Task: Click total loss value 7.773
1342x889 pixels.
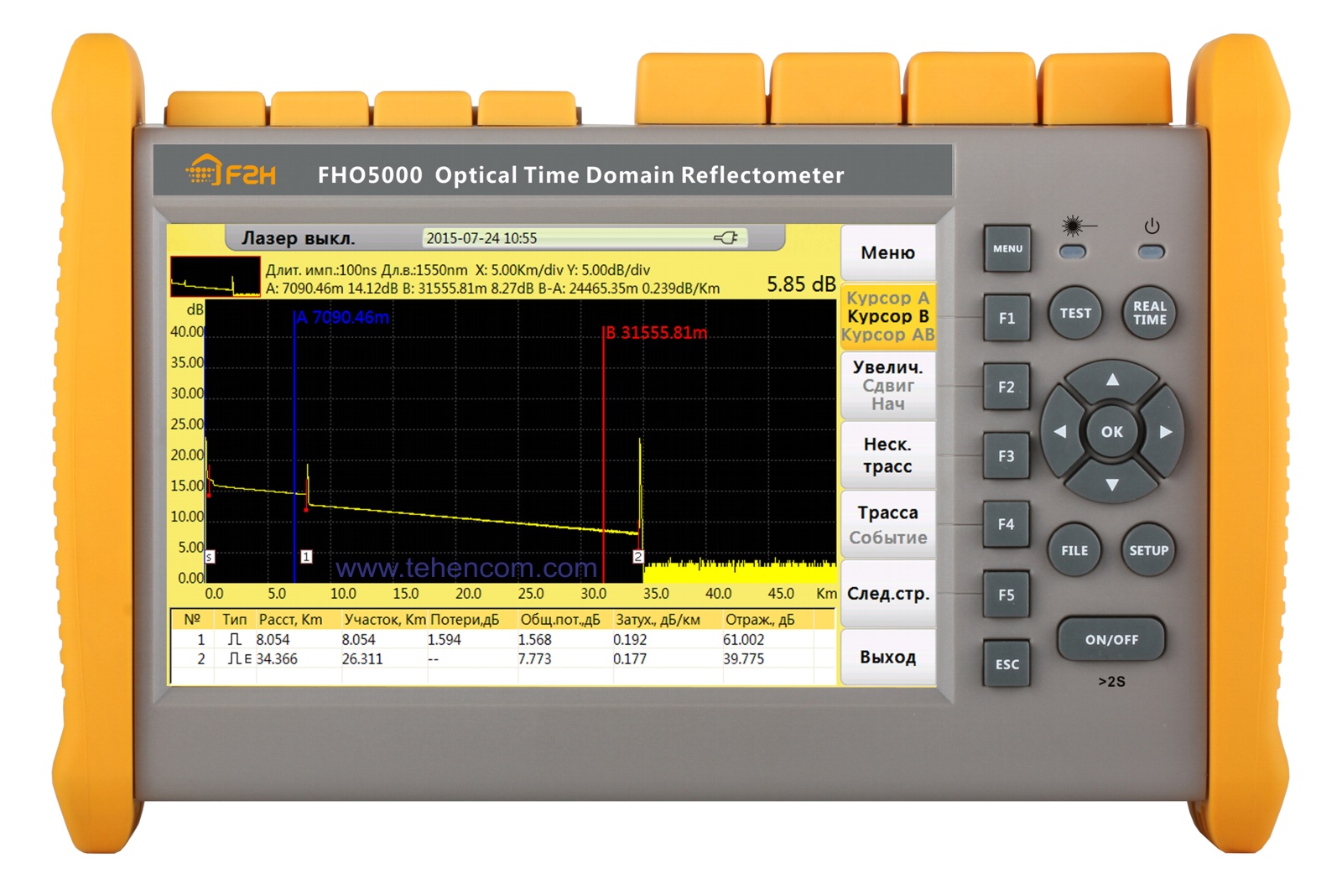Action: click(535, 659)
